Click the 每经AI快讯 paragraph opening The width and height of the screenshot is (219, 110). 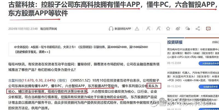point(16,64)
